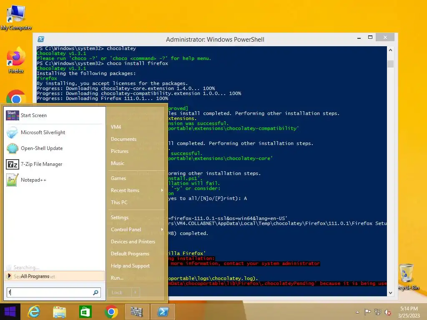
Task: Expand Control Panel submenu arrow
Action: tap(162, 230)
